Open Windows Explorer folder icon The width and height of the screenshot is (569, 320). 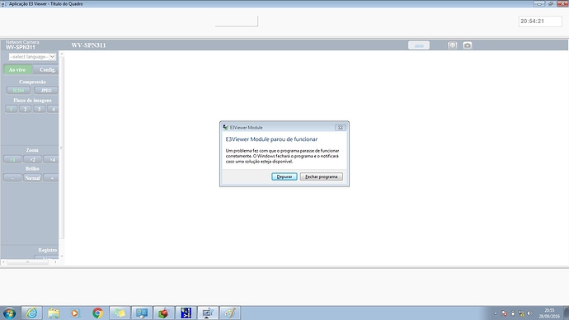pyautogui.click(x=54, y=313)
